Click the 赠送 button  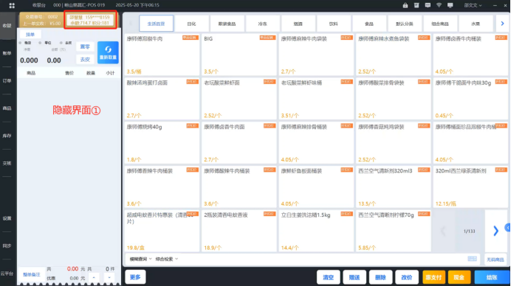coord(354,277)
